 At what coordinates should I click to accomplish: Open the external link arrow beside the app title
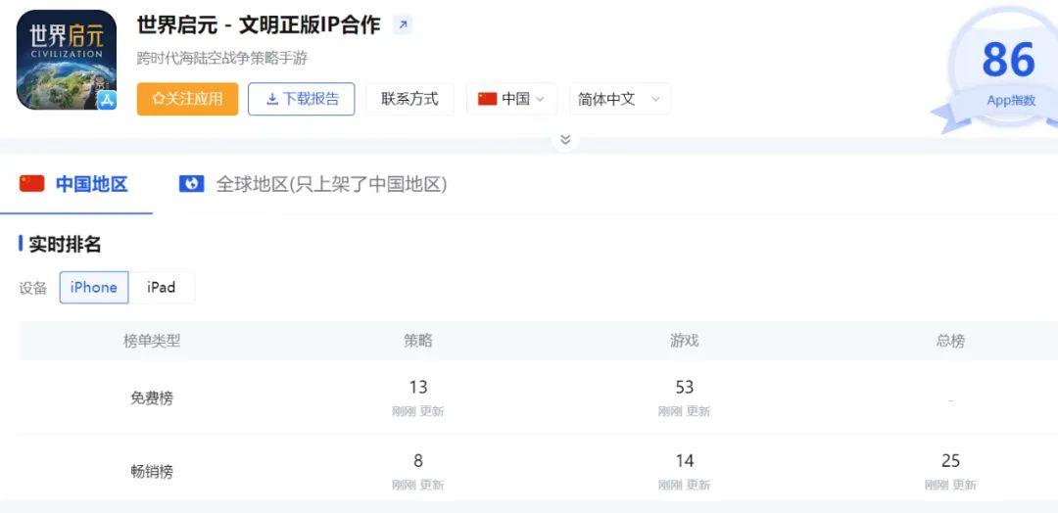pyautogui.click(x=403, y=25)
